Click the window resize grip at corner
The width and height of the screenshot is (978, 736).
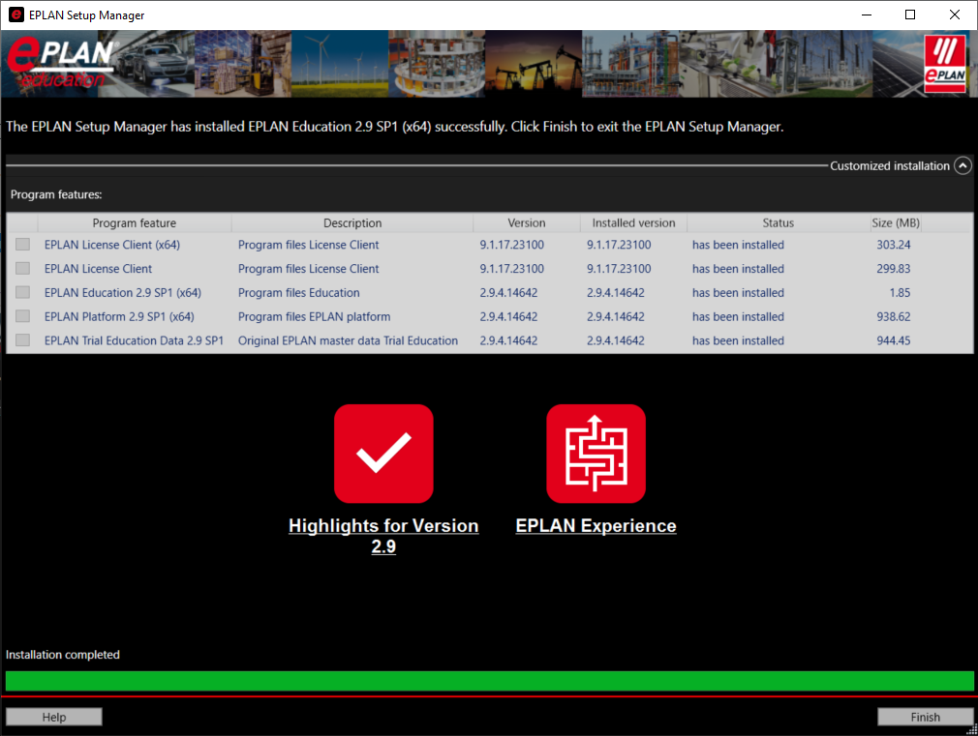(972, 730)
